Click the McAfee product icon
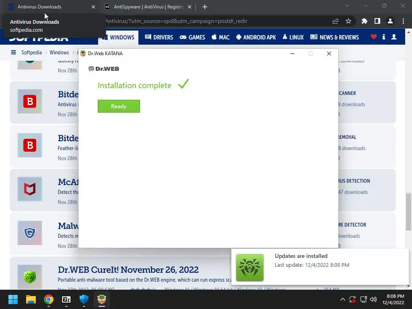412x309 pixels. [30, 189]
